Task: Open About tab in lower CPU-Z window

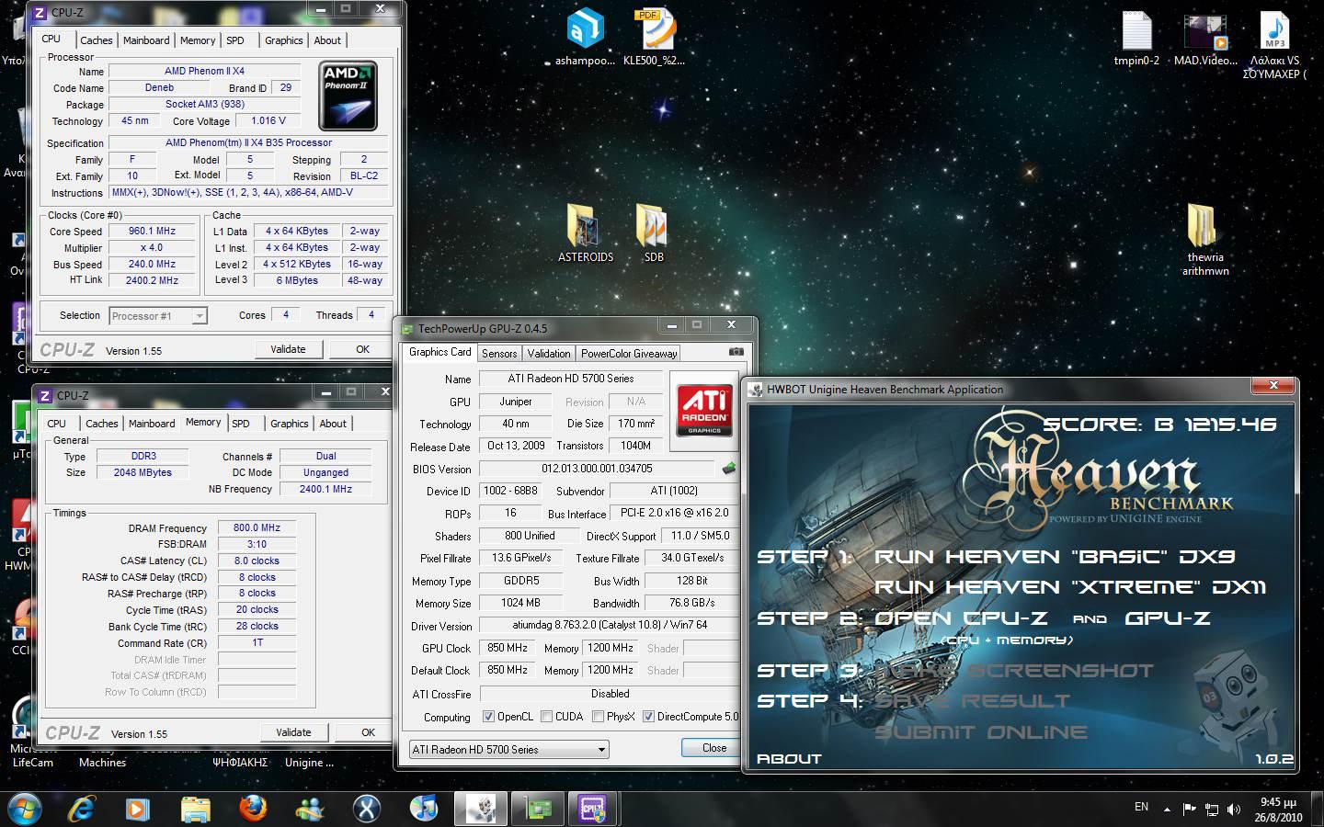Action: pyautogui.click(x=333, y=424)
